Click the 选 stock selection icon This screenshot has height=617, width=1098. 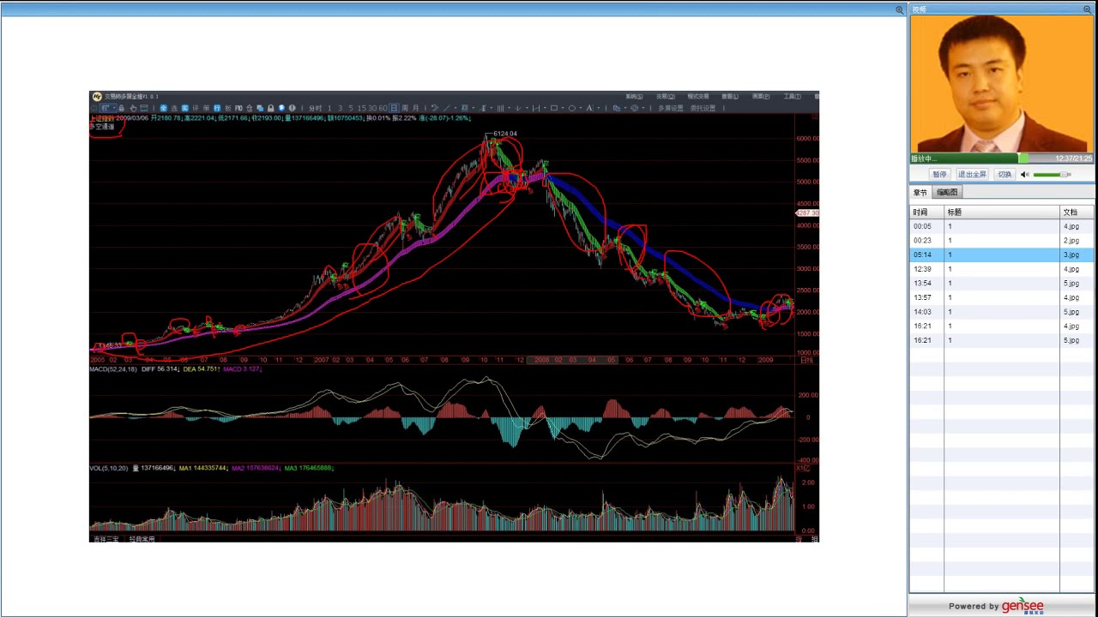[173, 108]
